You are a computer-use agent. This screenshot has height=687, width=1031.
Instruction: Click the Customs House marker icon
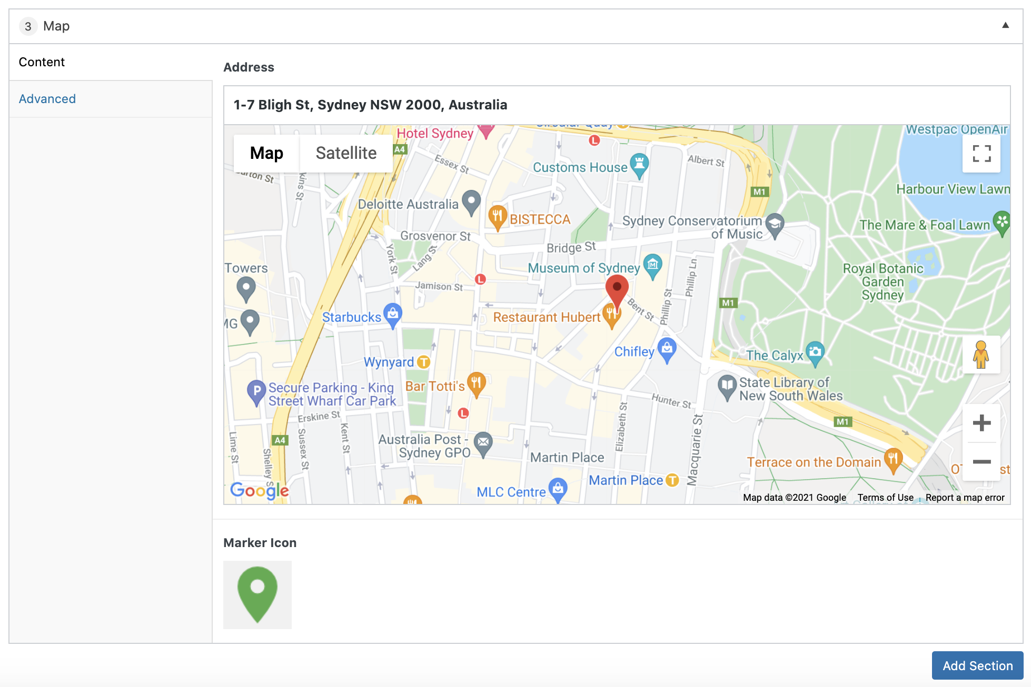639,166
